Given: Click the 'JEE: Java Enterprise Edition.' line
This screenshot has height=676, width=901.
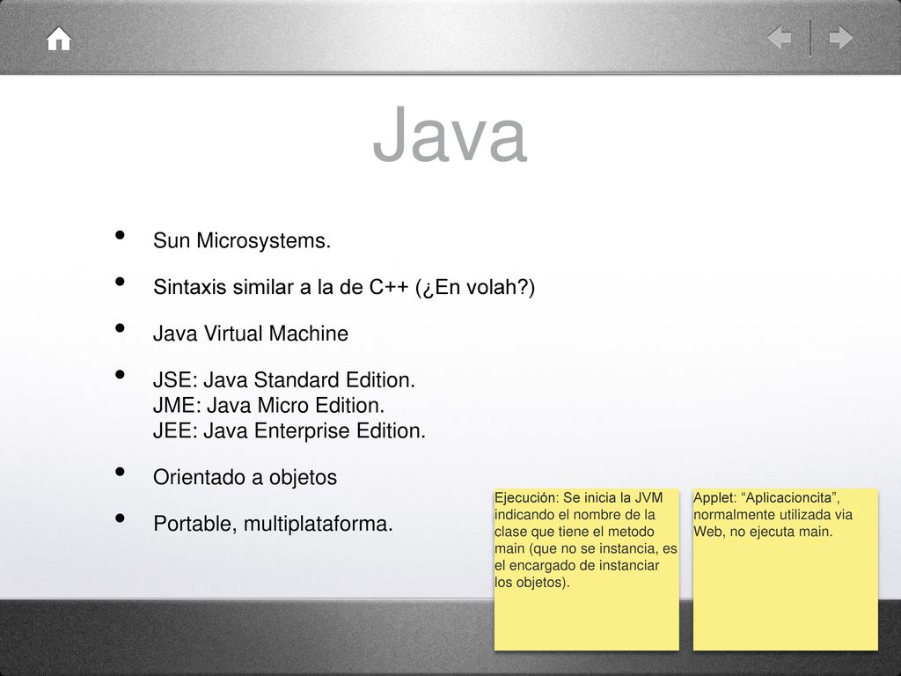Looking at the screenshot, I should pyautogui.click(x=289, y=430).
